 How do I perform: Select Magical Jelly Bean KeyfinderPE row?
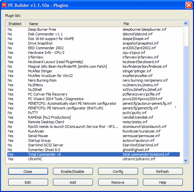click(94, 66)
